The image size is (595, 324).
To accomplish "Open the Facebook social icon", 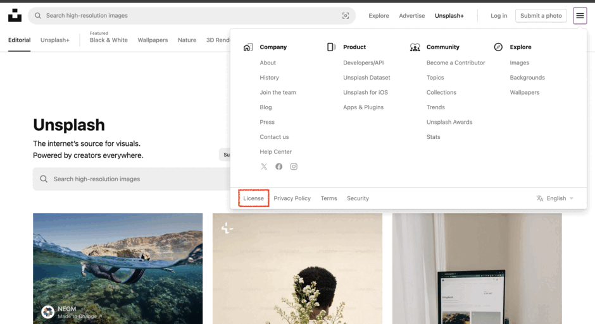I will (279, 167).
